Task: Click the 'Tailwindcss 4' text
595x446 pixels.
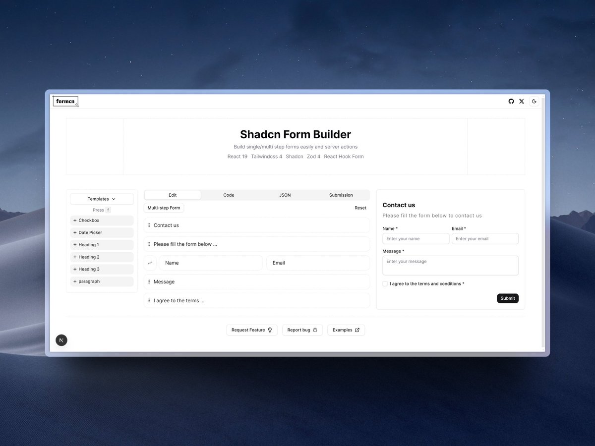Action: [x=266, y=157]
